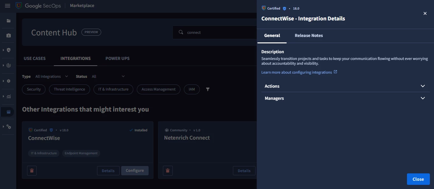Filter by the IAM chip
434x189 pixels.
tap(192, 89)
